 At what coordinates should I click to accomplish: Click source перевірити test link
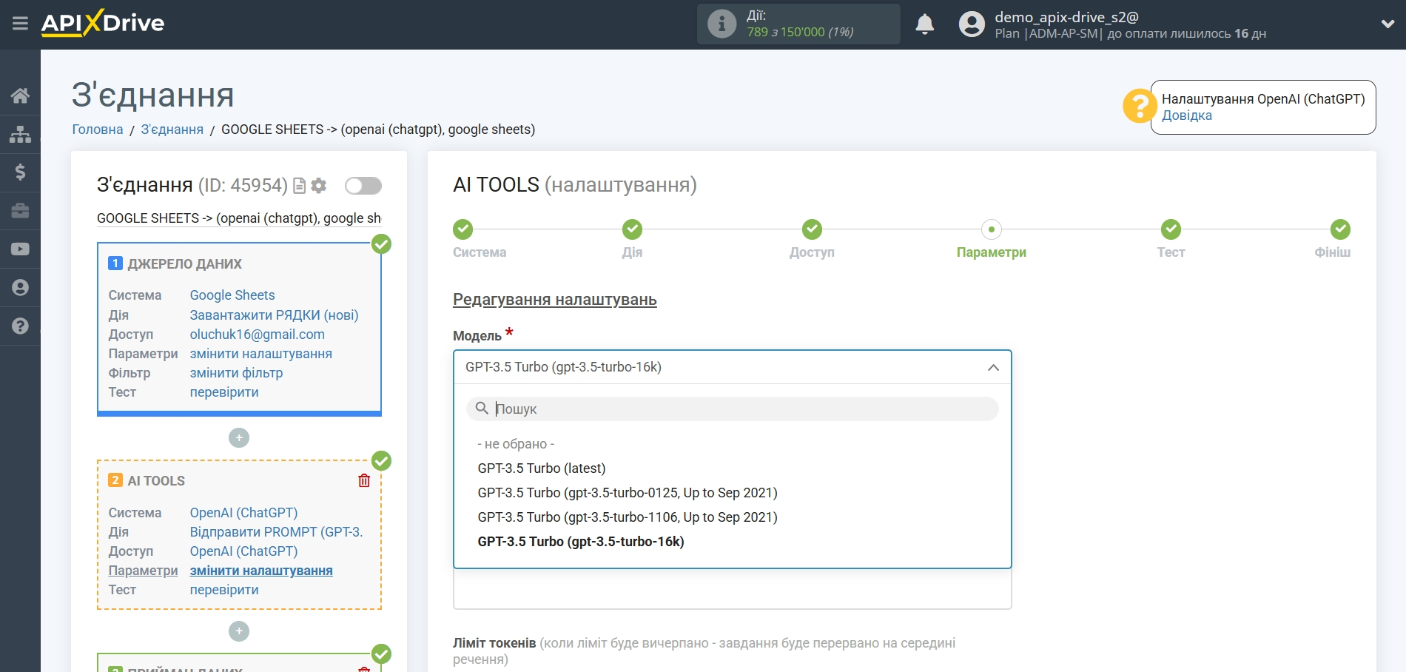[224, 392]
